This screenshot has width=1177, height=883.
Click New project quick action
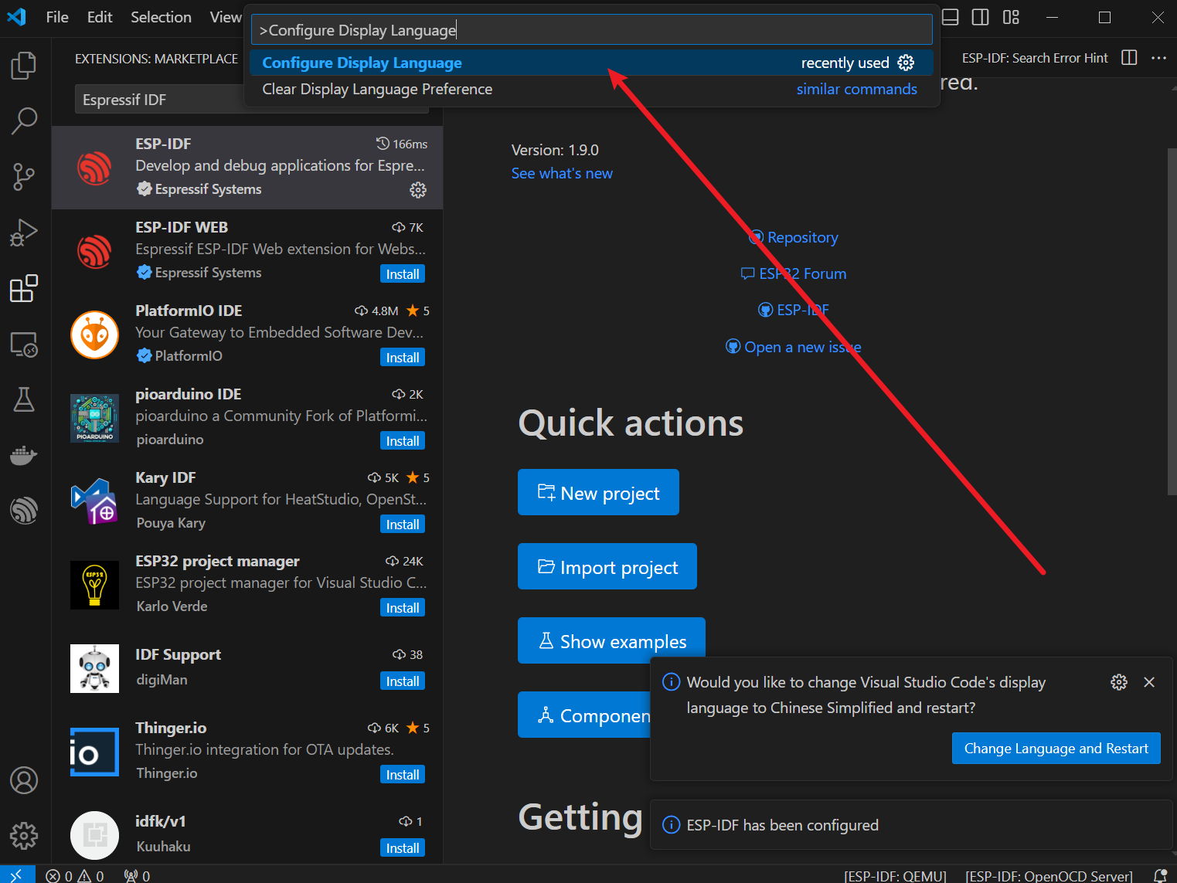click(598, 492)
